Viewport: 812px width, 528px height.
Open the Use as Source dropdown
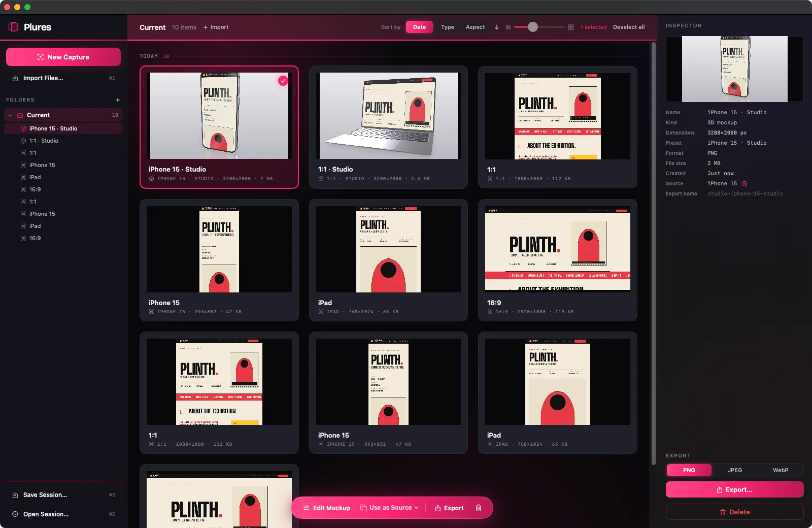390,508
